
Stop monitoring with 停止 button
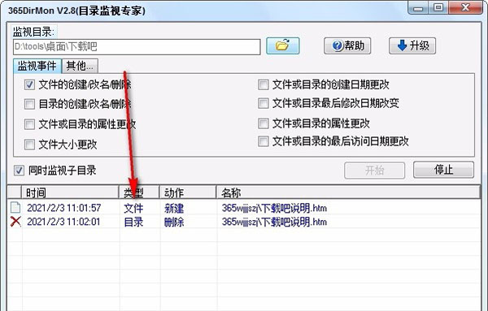pyautogui.click(x=443, y=170)
